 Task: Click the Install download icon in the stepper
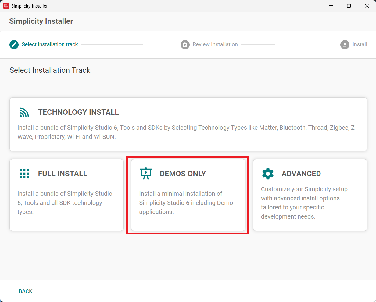(x=344, y=44)
